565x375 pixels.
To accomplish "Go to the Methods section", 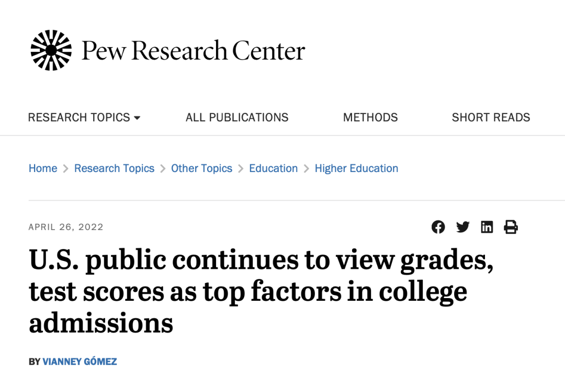I will (370, 118).
